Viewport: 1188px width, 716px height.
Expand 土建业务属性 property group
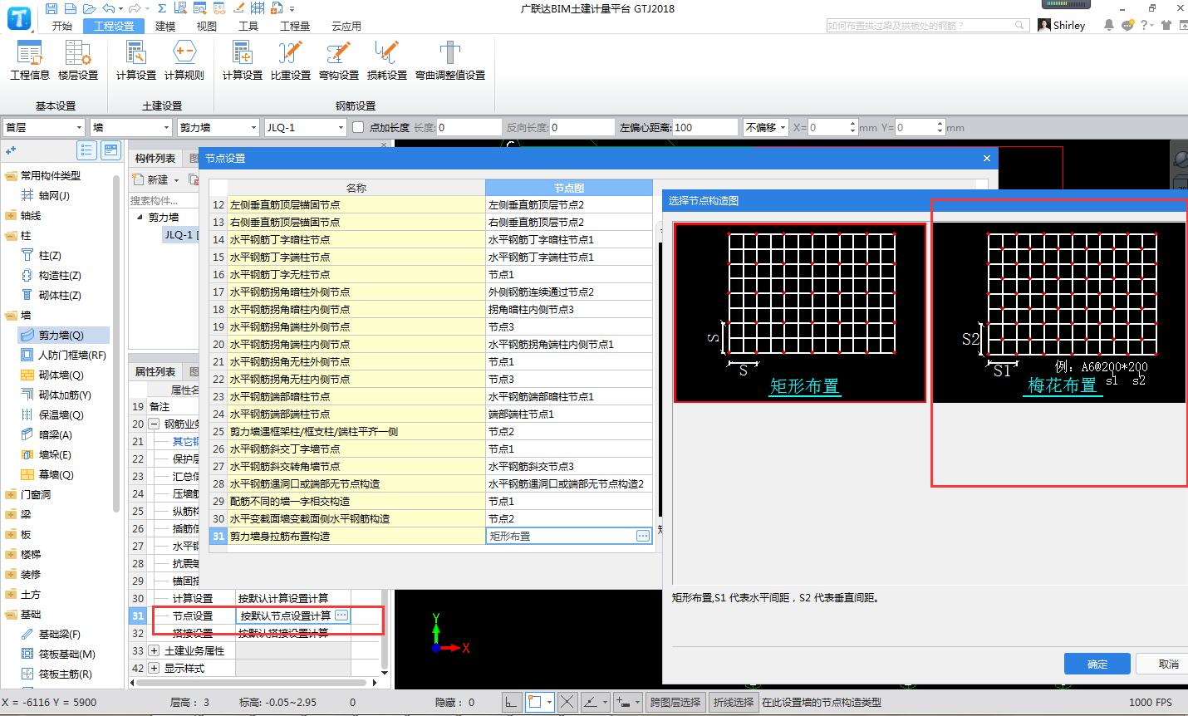tap(154, 650)
